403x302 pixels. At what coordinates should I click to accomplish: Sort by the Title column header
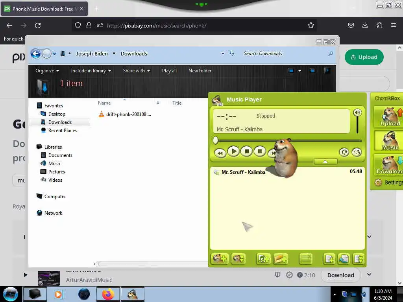(x=177, y=103)
